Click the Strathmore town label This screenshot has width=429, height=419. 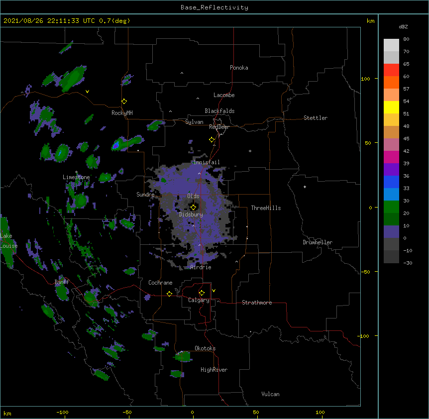[x=257, y=303]
